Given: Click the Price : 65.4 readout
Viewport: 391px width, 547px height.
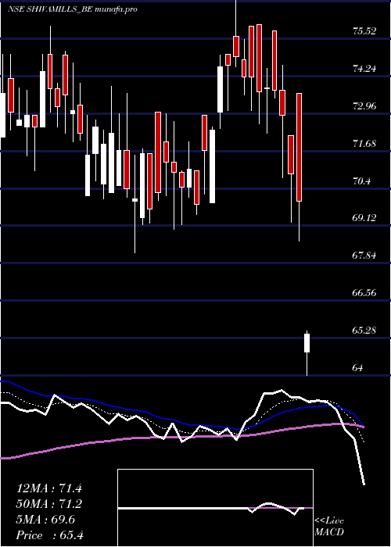Looking at the screenshot, I should tap(49, 535).
